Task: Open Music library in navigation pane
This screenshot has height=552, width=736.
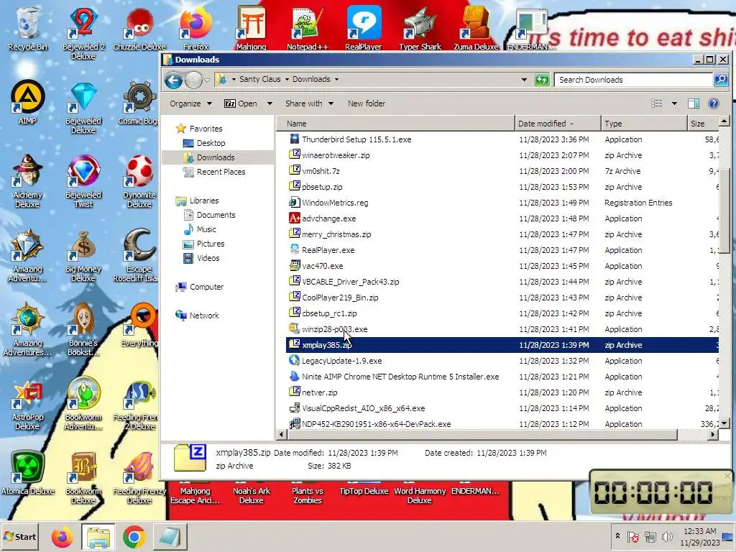Action: [200, 229]
